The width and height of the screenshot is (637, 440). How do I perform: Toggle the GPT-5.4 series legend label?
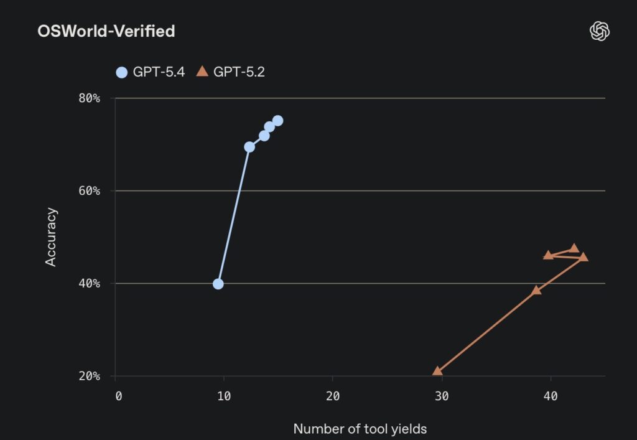pyautogui.click(x=159, y=72)
